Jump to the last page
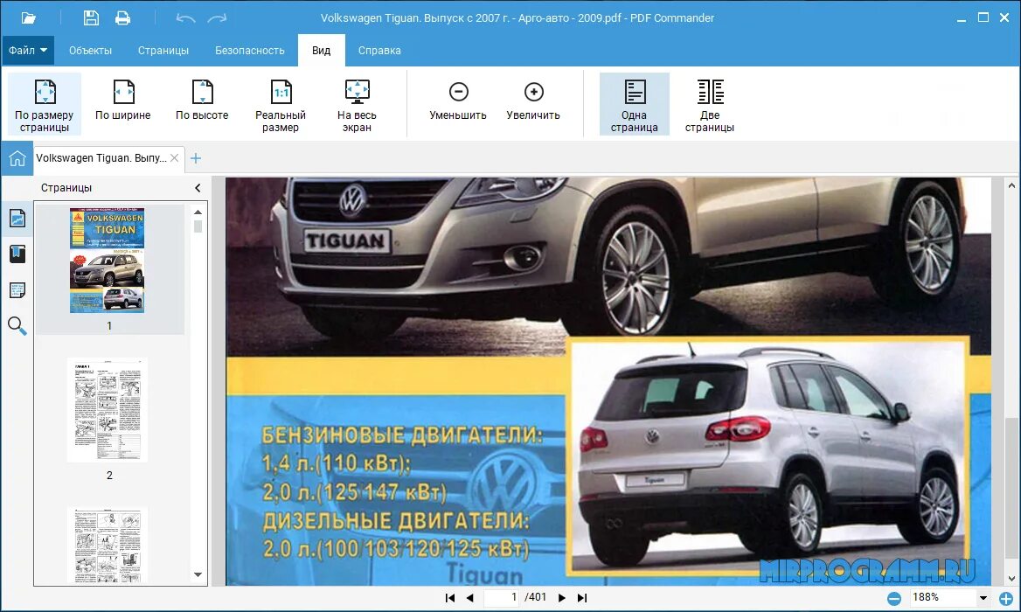Viewport: 1021px width, 612px height. point(582,598)
